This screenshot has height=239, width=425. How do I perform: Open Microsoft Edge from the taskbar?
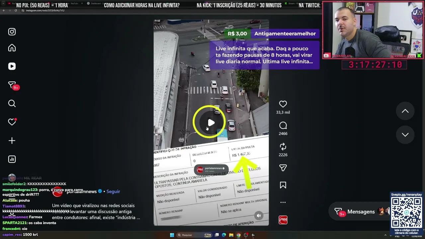click(x=224, y=235)
